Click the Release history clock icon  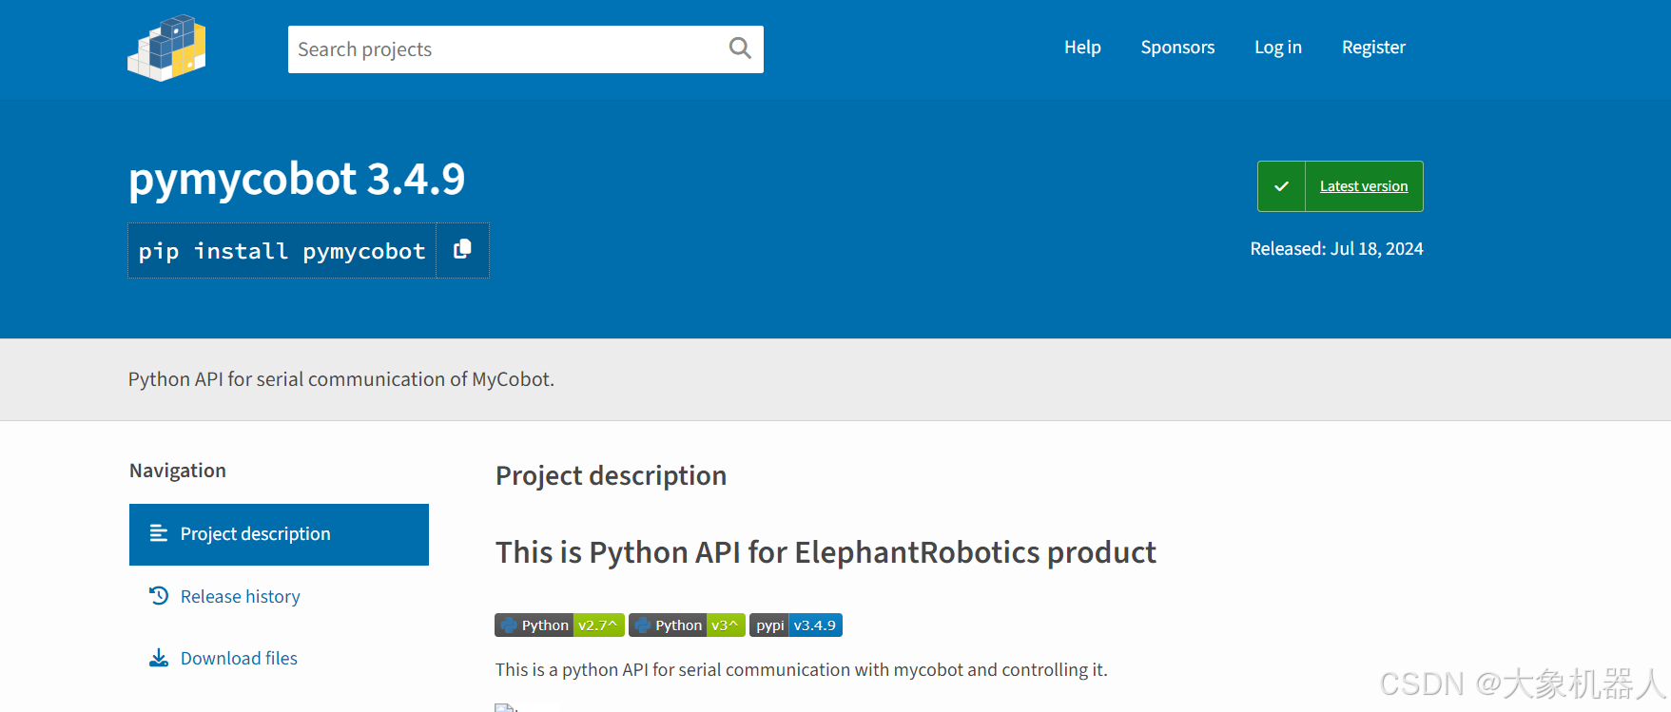coord(159,596)
